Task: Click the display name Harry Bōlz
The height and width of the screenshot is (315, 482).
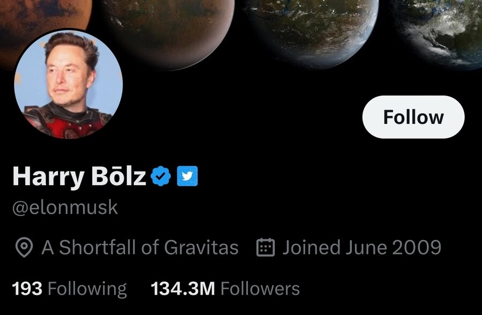Action: (x=79, y=176)
